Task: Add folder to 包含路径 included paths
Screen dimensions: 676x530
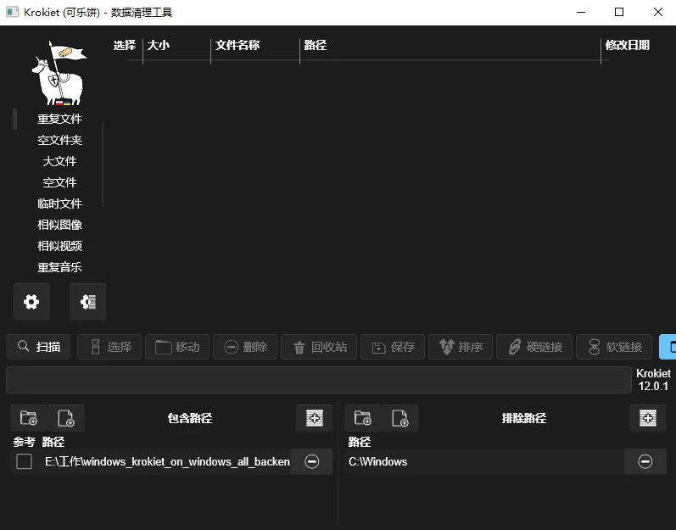Action: 29,418
